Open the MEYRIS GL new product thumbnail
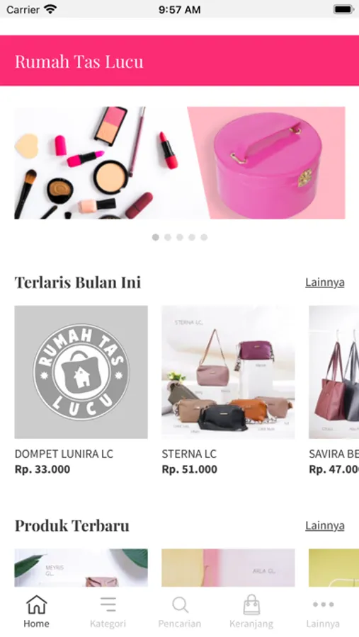This screenshot has height=637, width=359. coord(81,568)
